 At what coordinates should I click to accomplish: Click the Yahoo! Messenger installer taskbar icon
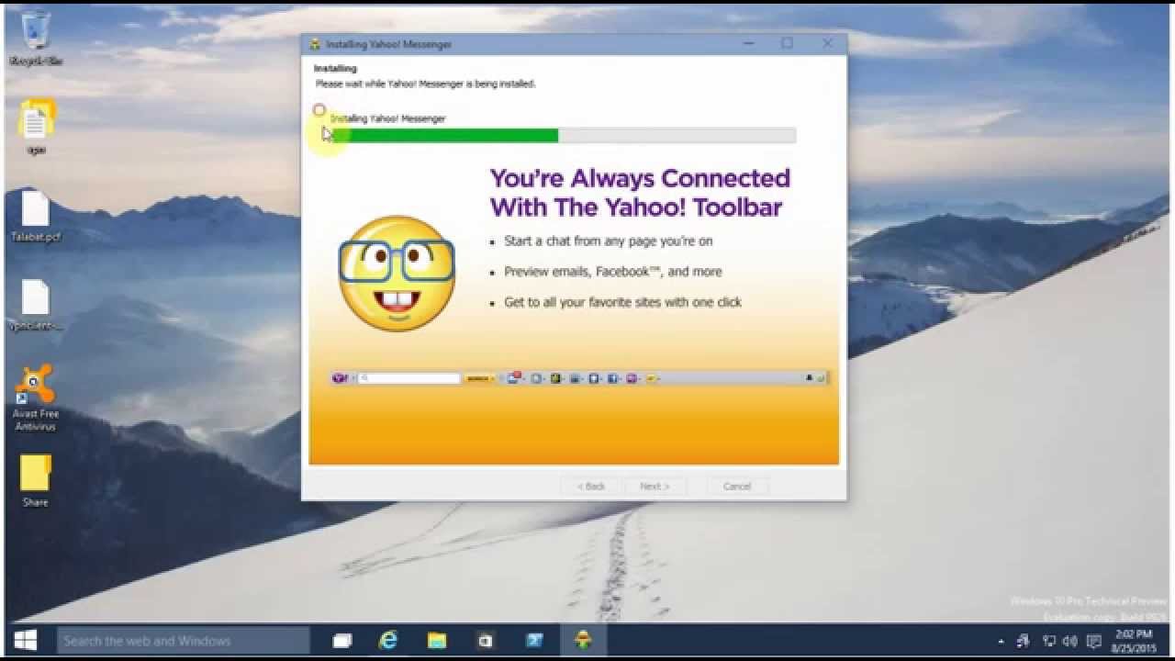pyautogui.click(x=582, y=641)
